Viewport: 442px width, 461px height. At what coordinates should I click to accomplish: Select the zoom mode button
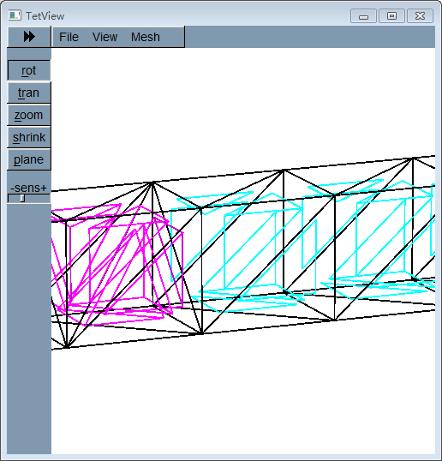29,115
